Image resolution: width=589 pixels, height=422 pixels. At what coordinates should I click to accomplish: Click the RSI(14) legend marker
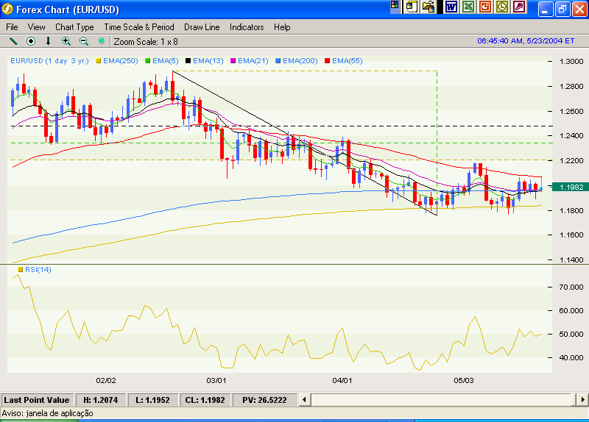(x=21, y=270)
